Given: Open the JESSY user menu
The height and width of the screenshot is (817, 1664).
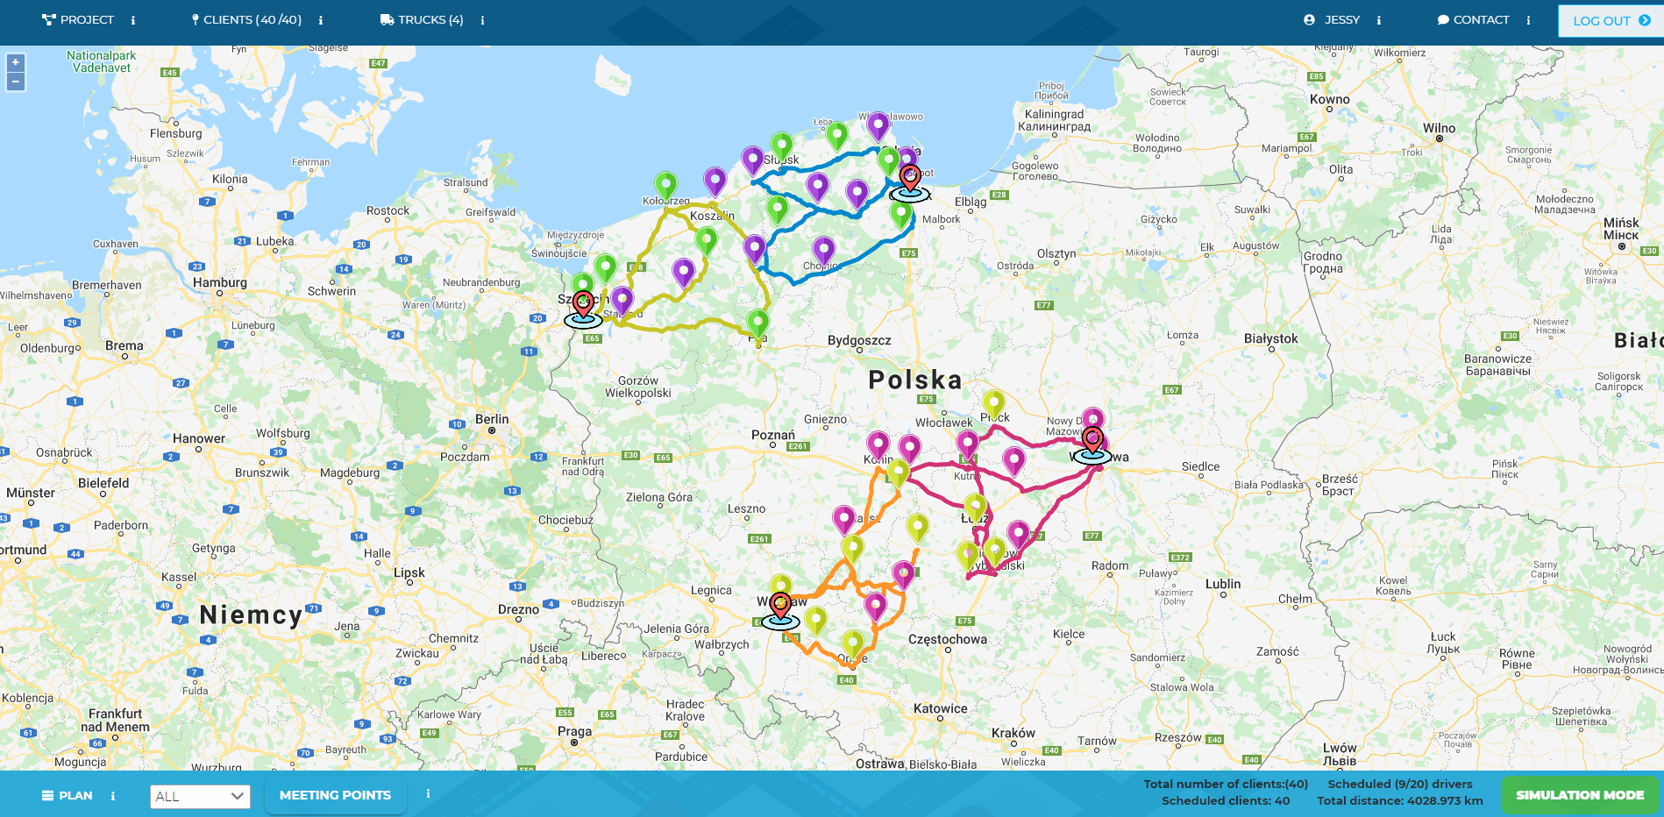Looking at the screenshot, I should (x=1332, y=19).
